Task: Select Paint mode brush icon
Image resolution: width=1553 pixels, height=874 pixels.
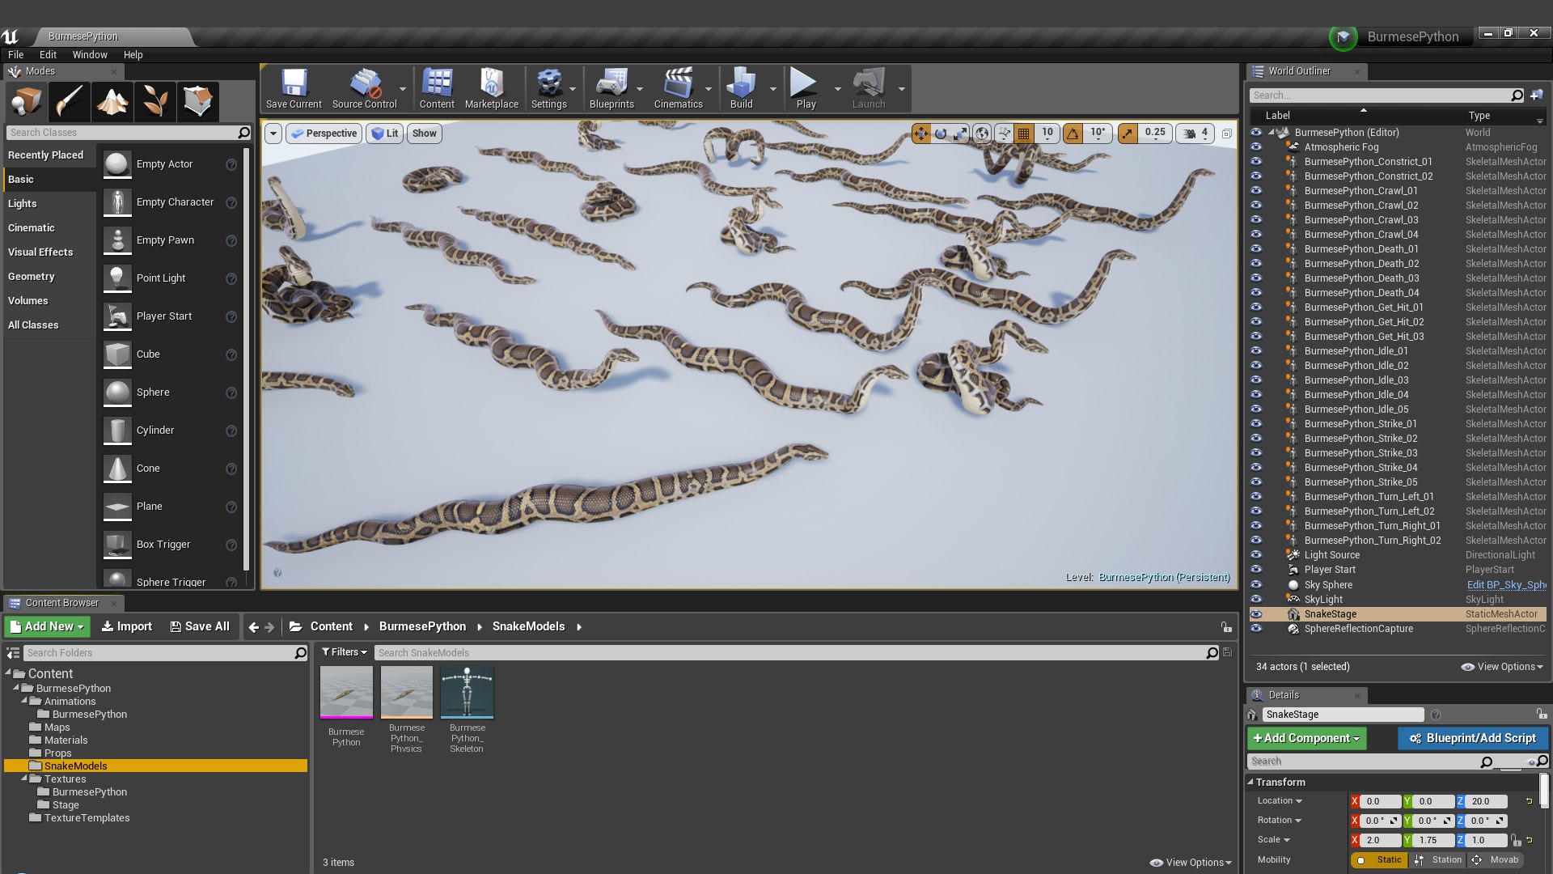Action: (x=69, y=102)
